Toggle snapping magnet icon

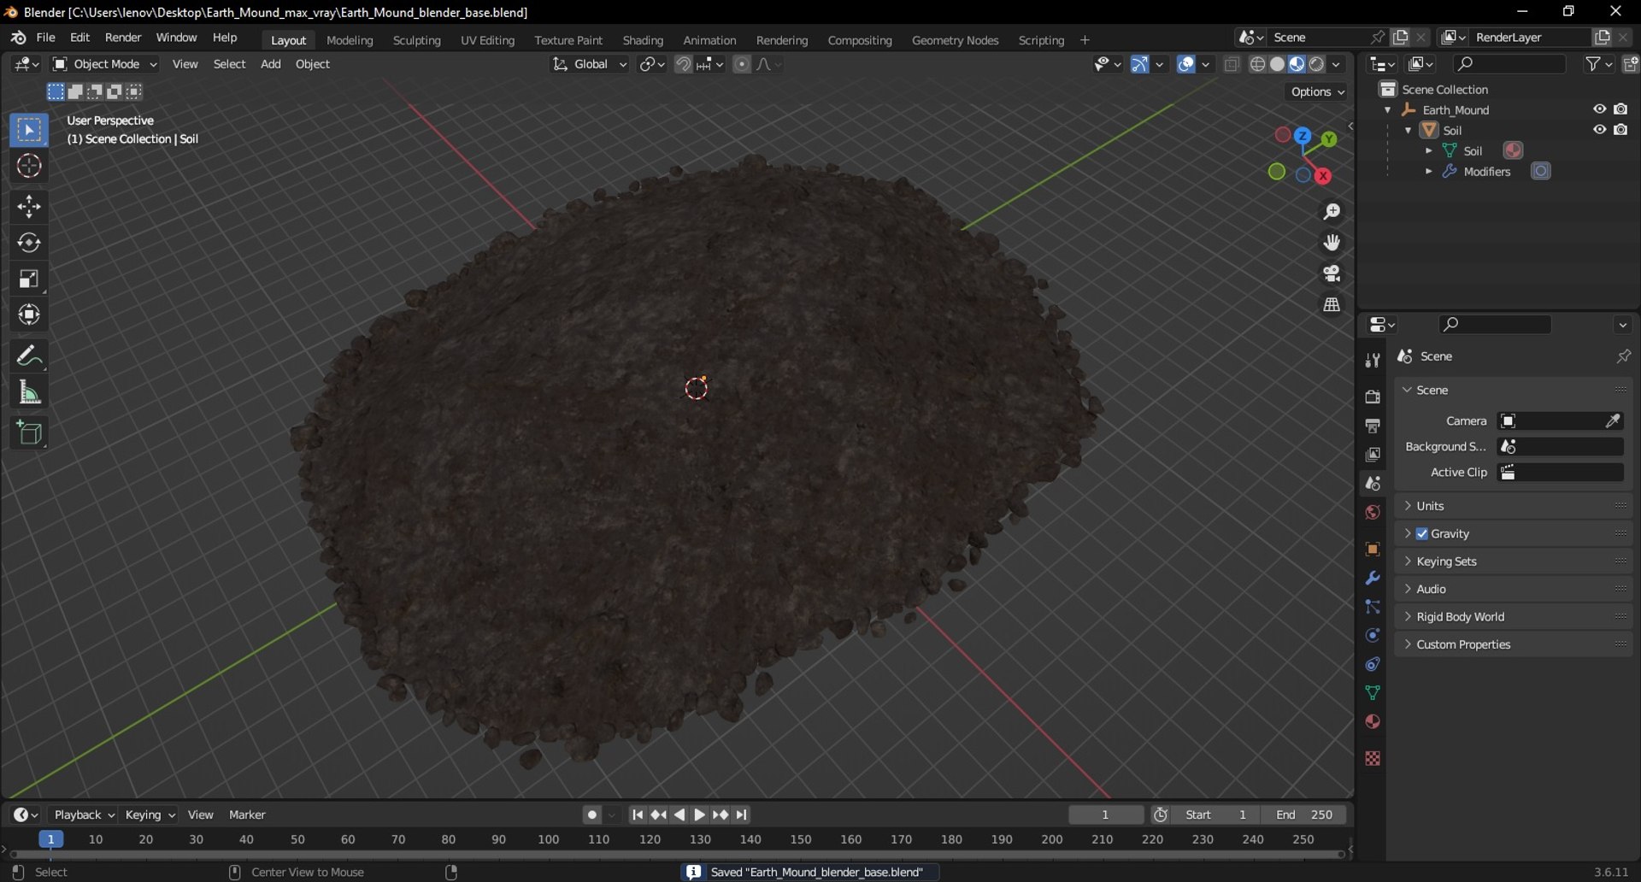683,64
